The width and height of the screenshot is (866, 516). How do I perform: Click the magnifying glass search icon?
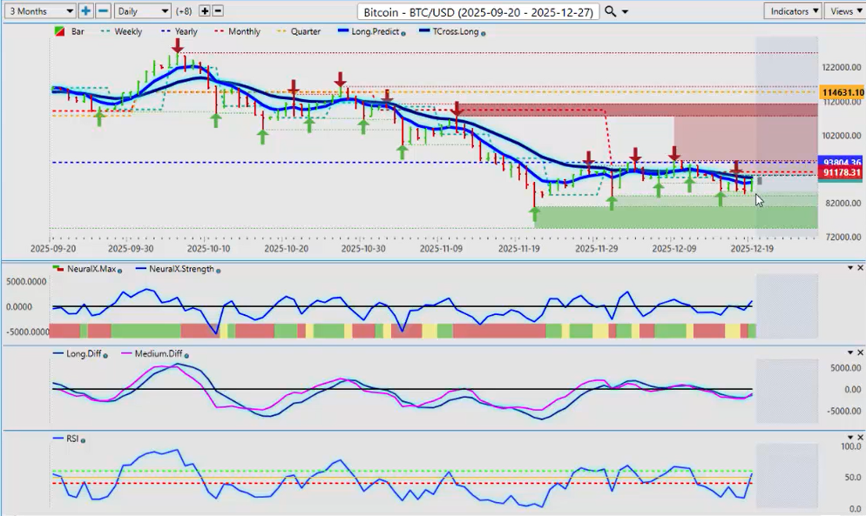coord(610,11)
